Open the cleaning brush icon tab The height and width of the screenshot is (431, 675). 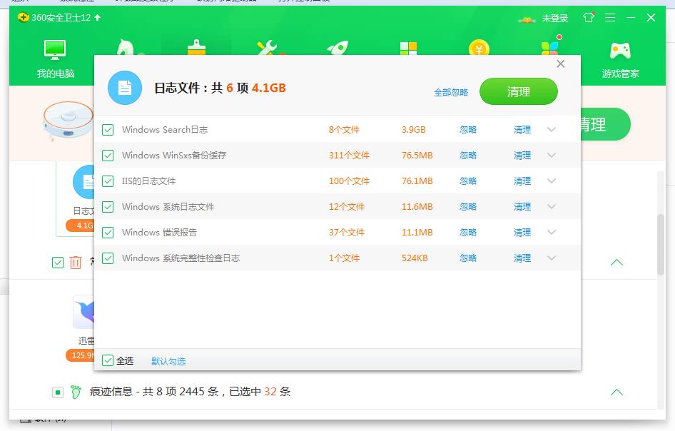(196, 47)
